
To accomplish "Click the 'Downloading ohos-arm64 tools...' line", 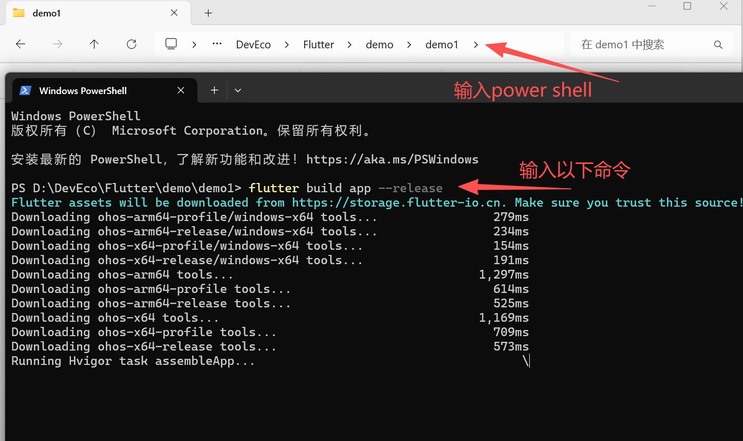I will [122, 274].
